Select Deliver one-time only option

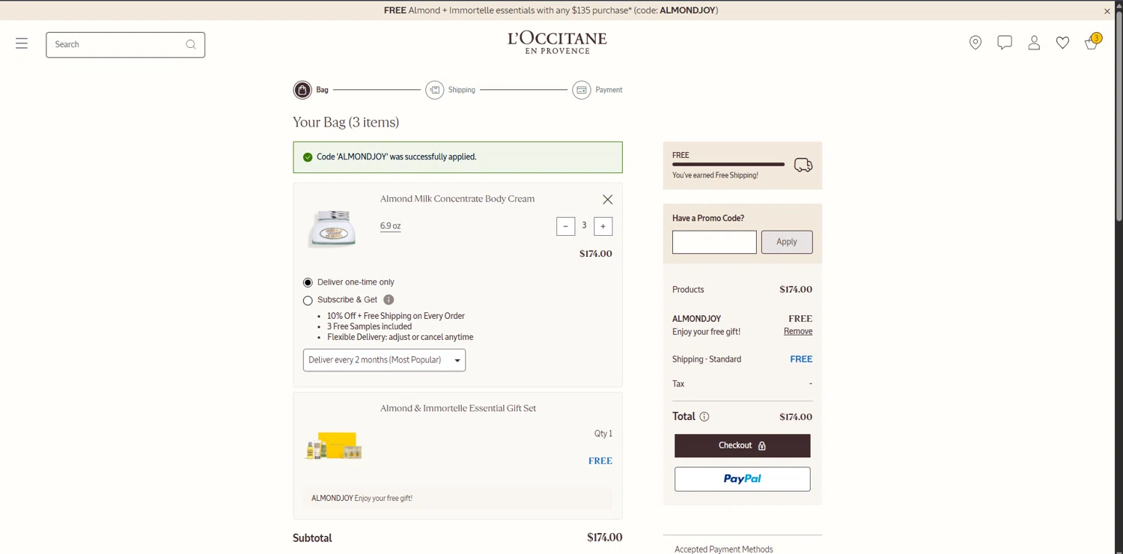coord(308,282)
